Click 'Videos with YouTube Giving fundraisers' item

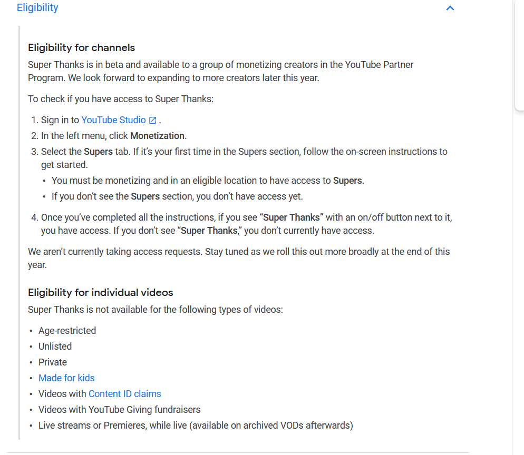coord(120,410)
